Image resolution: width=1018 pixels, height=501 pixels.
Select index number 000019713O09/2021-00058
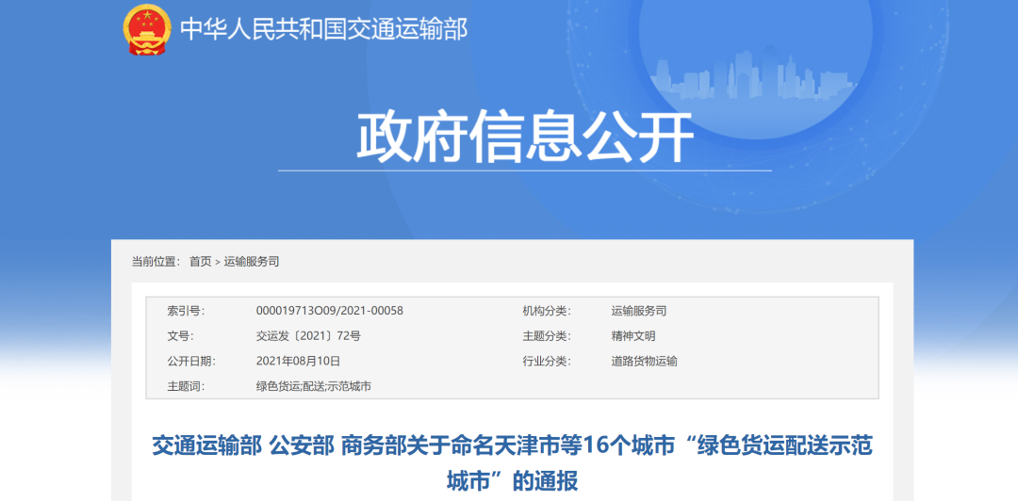tap(330, 311)
